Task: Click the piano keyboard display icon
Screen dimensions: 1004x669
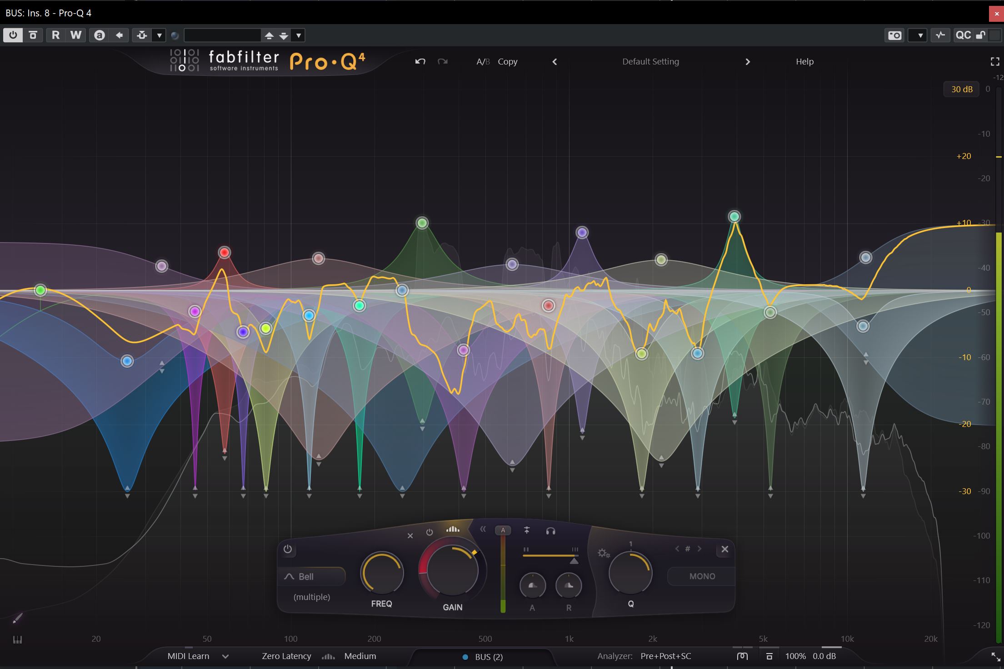Action: 17,639
